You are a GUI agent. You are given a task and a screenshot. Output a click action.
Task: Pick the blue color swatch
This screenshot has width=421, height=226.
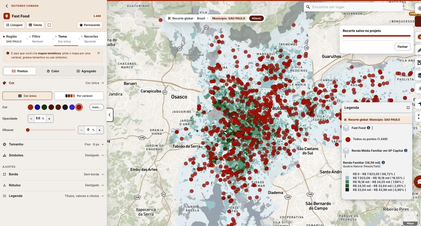(x=37, y=107)
